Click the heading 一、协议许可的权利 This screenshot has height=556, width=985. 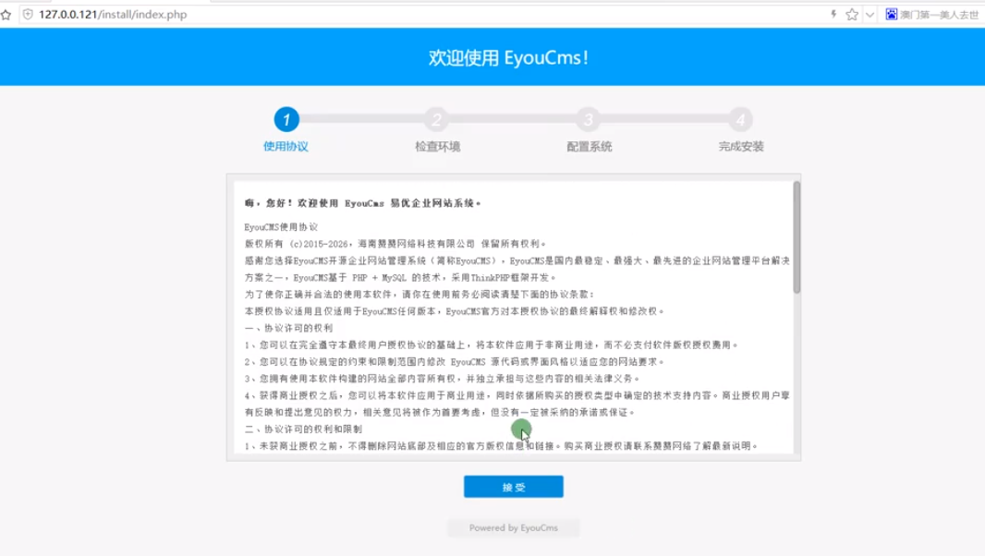click(x=289, y=328)
